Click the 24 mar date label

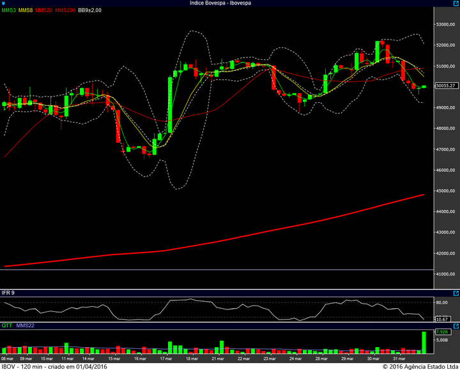click(295, 359)
